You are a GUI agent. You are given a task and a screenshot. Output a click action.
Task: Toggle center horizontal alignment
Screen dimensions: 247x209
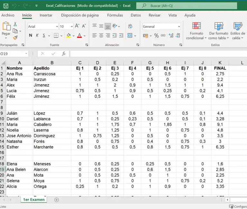coord(101,36)
